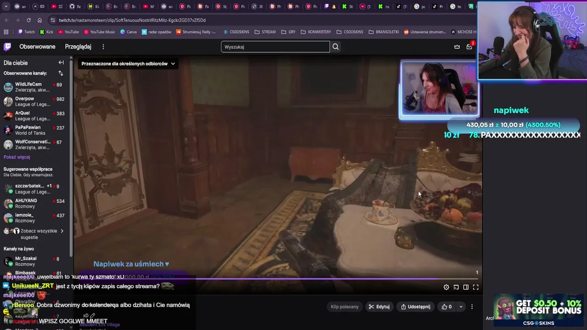587x330 pixels.
Task: Open Ustawienia strumien... bookmark
Action: 424,32
